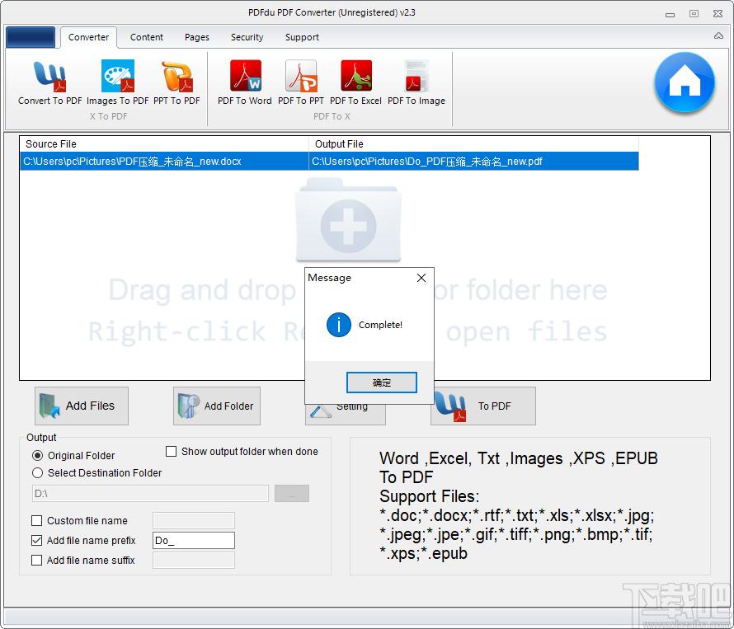Image resolution: width=734 pixels, height=629 pixels.
Task: Select the PPT To PDF tool
Action: click(176, 82)
